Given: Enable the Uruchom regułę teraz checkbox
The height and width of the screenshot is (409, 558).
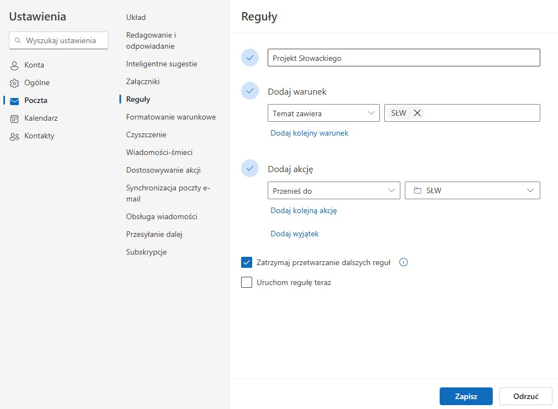Looking at the screenshot, I should tap(247, 282).
